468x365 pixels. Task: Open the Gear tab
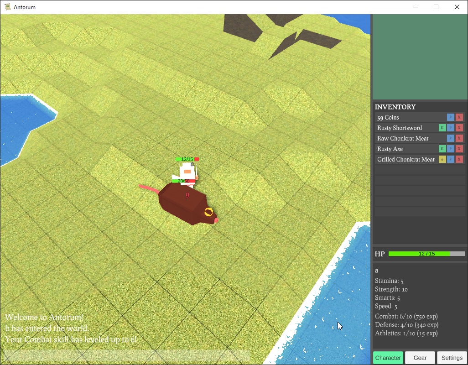(420, 358)
